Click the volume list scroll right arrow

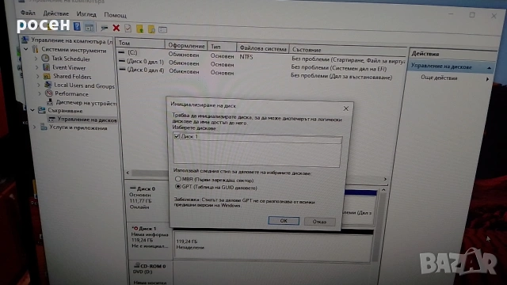click(x=385, y=179)
